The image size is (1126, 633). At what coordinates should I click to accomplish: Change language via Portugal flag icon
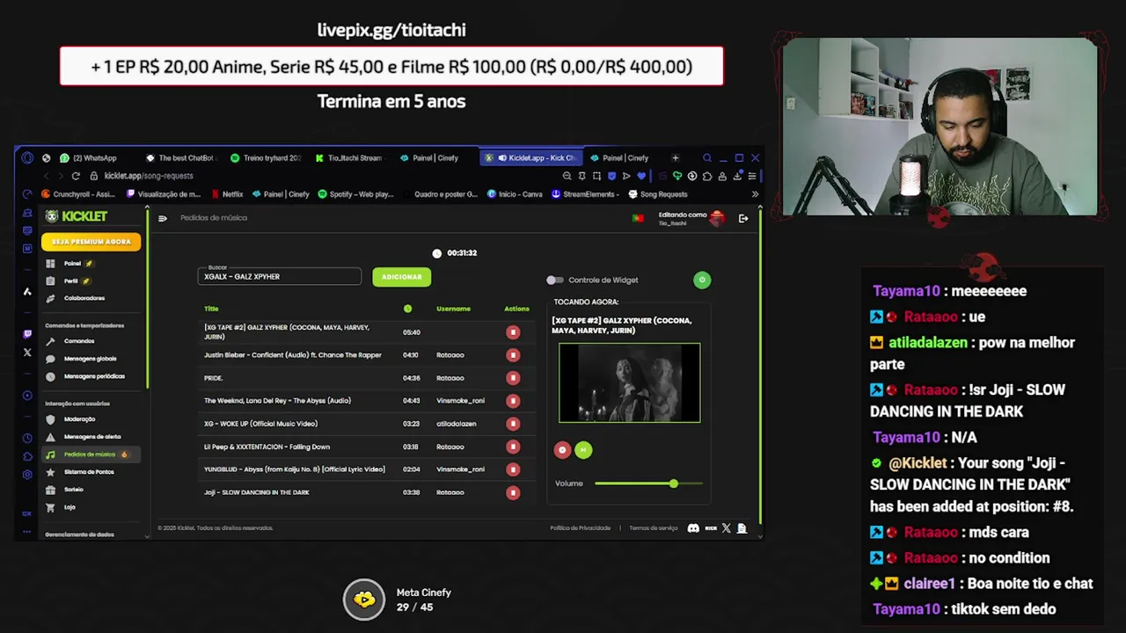click(638, 218)
